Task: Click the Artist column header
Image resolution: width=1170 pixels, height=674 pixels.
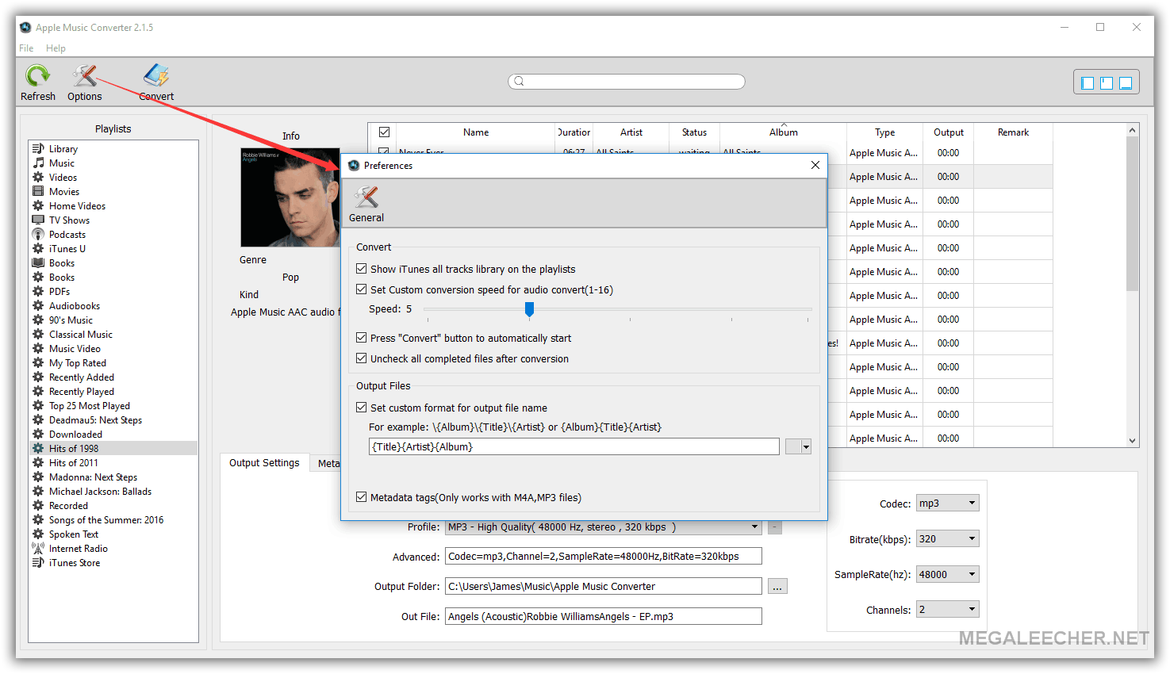Action: (631, 132)
